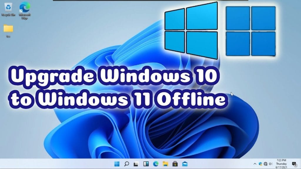
Task: Open the calendar from the clock
Action: coord(282,164)
